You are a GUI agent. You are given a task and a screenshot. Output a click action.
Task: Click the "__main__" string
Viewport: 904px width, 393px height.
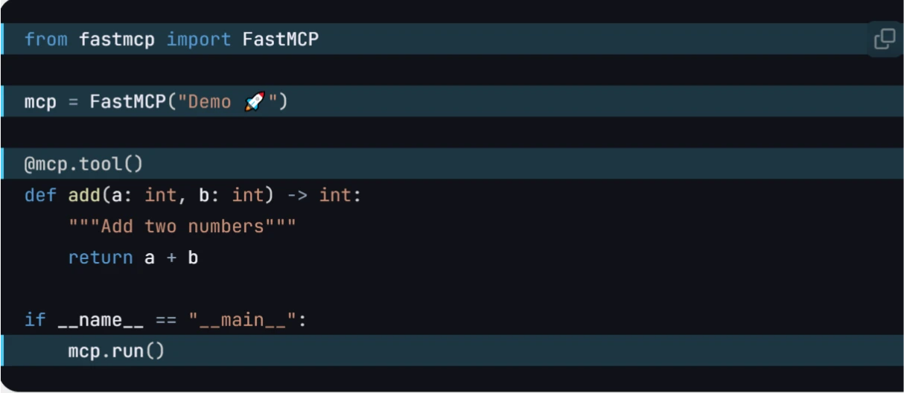pyautogui.click(x=242, y=320)
